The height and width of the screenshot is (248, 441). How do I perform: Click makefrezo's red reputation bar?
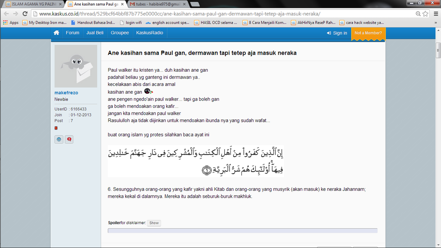(x=56, y=128)
